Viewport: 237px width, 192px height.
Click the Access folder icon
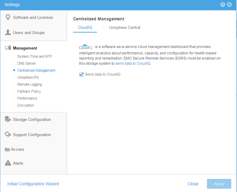[x=8, y=149]
